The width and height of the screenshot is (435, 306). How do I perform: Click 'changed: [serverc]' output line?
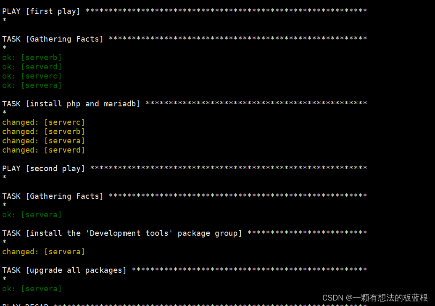44,122
